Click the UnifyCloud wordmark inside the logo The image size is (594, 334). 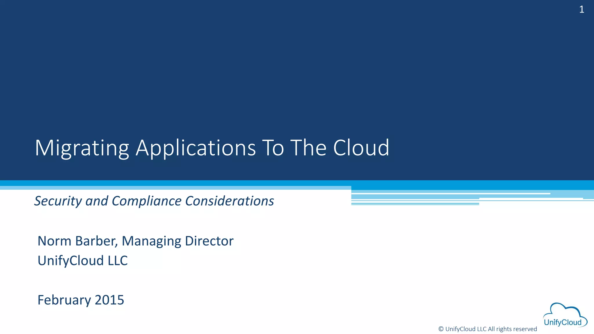(x=563, y=322)
